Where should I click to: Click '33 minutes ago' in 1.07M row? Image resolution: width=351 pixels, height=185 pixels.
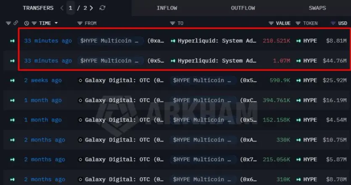pos(48,61)
